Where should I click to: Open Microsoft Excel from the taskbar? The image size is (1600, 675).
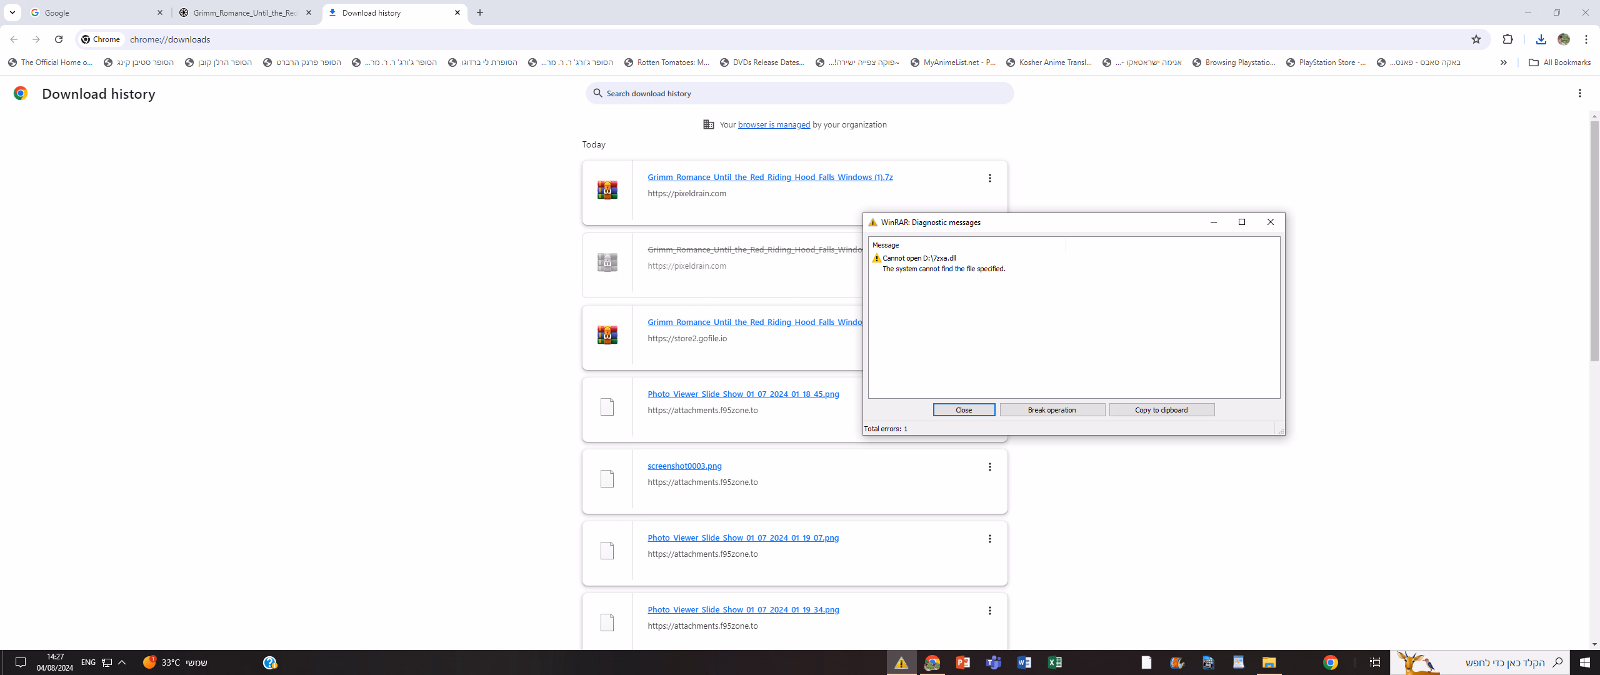(1054, 662)
